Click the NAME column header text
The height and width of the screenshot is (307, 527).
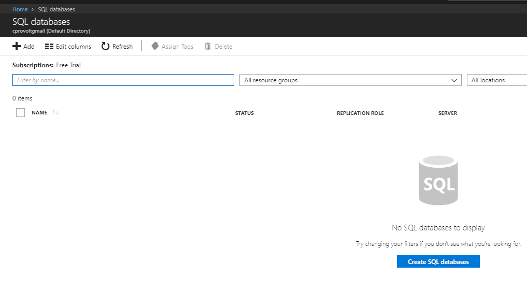point(39,112)
